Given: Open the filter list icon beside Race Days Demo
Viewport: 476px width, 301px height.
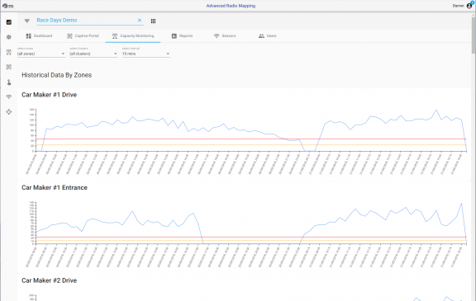Looking at the screenshot, I should 27,21.
